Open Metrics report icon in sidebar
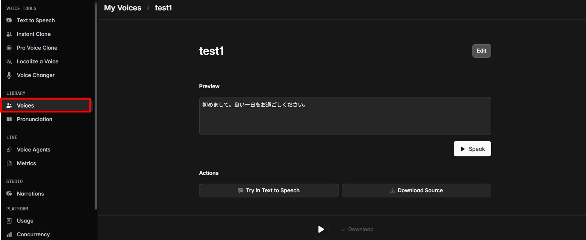 [9, 163]
